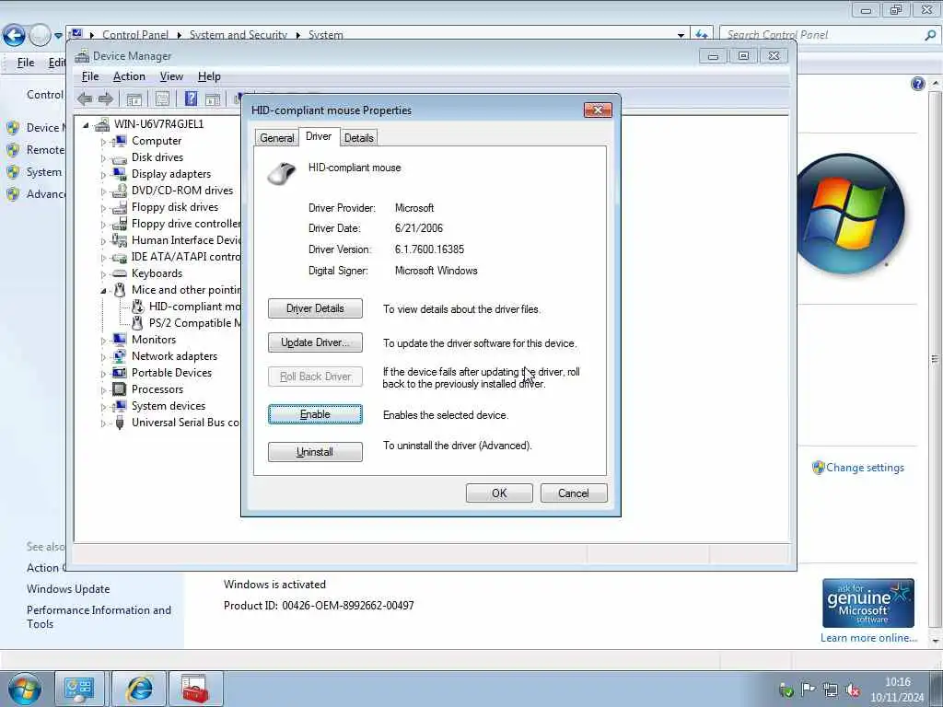Open the Action Center flag tray icon
Viewport: 943px width, 707px height.
(x=808, y=690)
